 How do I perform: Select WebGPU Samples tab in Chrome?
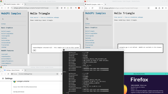[x=13, y=4]
